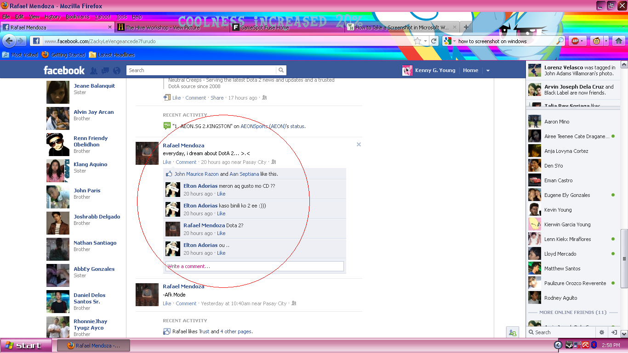Click the Home link in Facebook bar
This screenshot has height=353, width=628.
[470, 70]
